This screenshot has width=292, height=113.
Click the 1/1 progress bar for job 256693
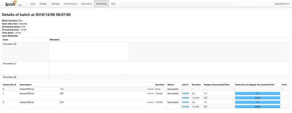(258, 94)
